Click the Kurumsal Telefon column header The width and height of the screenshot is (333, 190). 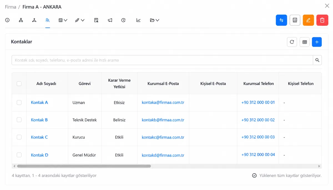(x=259, y=84)
